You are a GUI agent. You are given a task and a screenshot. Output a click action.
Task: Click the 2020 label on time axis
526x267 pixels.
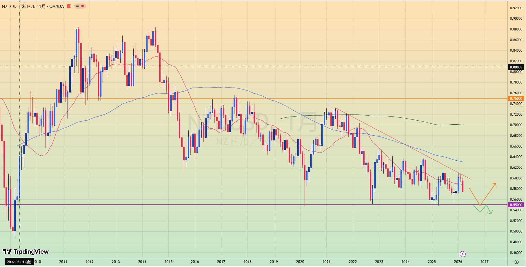pos(300,262)
